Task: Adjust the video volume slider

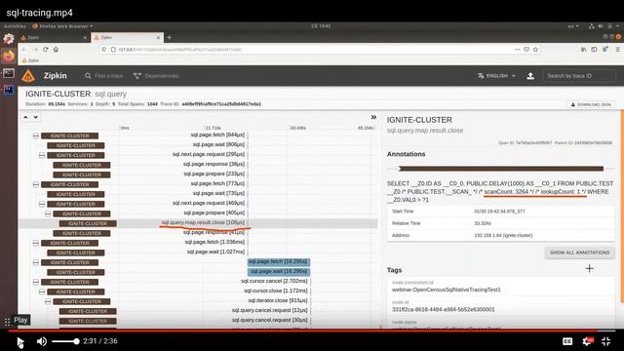Action: (65, 341)
